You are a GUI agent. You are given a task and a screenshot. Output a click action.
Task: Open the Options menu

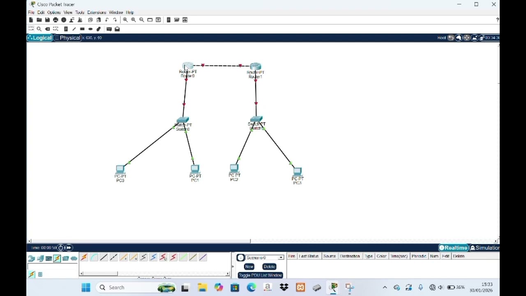coord(54,12)
